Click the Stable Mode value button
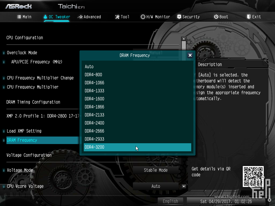Viewport: 275px width, 206px height. 156,170
